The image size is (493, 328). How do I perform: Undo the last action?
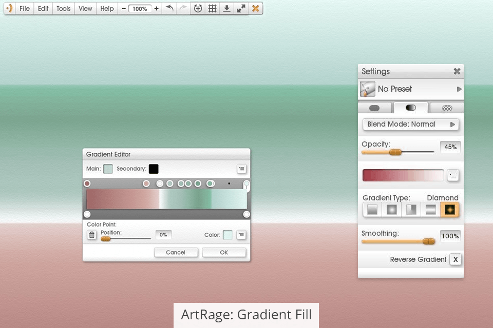(x=170, y=9)
